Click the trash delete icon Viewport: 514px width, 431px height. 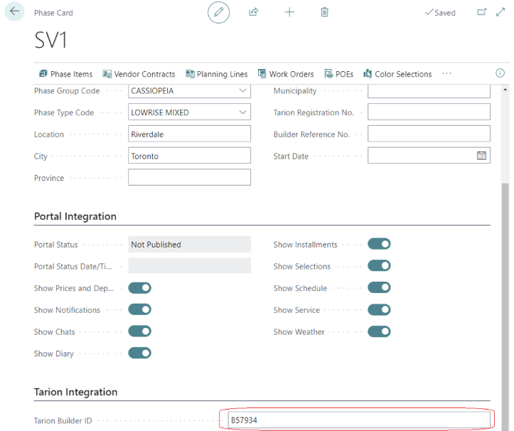(x=325, y=12)
